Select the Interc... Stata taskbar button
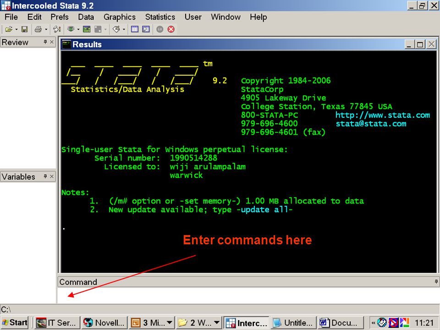440x330 pixels. (x=247, y=323)
